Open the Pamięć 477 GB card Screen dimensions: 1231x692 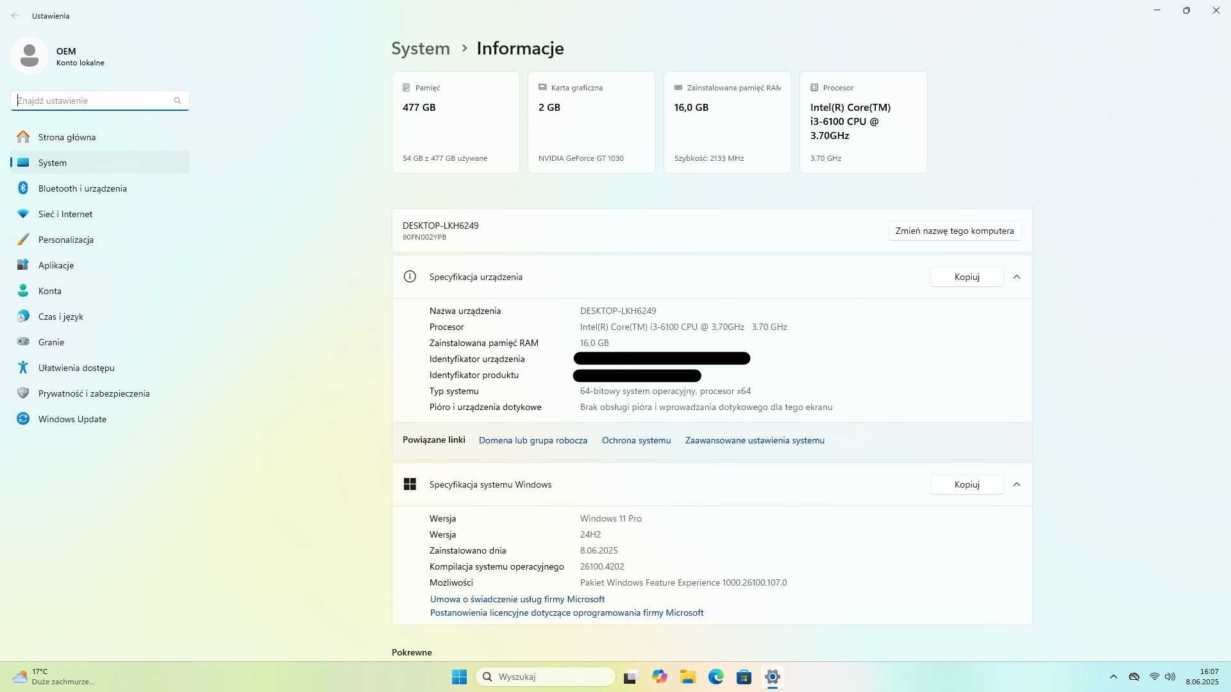point(456,122)
